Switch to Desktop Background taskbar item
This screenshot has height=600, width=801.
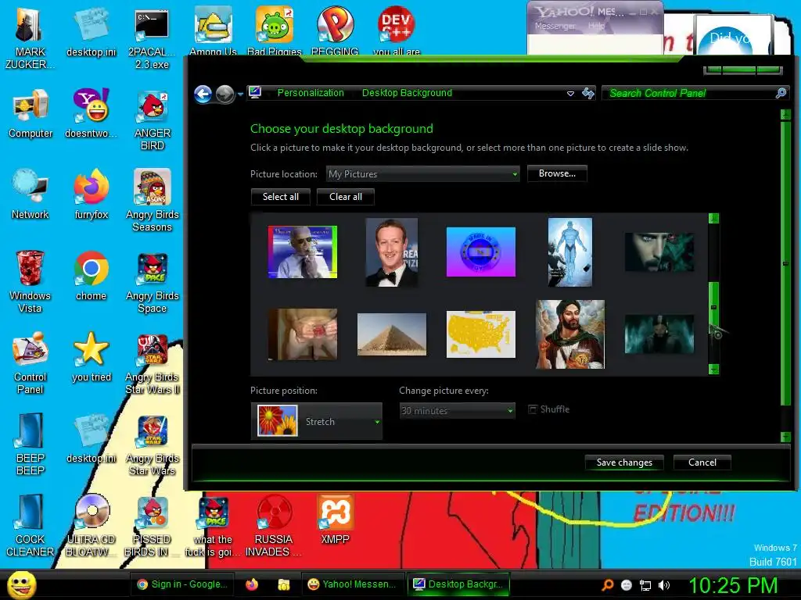point(458,584)
